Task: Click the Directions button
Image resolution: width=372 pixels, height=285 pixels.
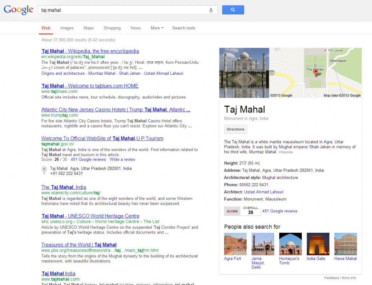Action: [x=235, y=129]
